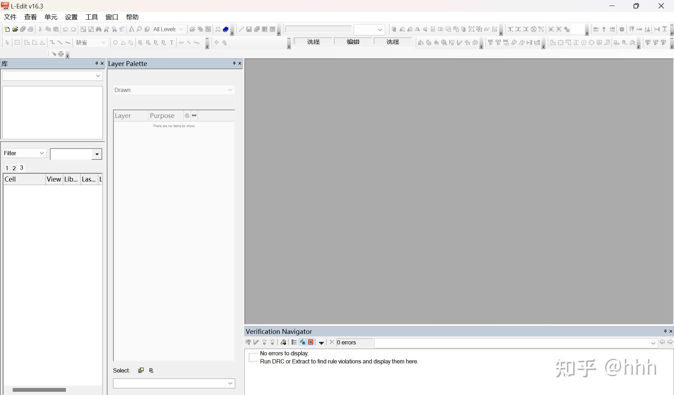This screenshot has width=674, height=395.
Task: Select the text label T tool
Action: [172, 42]
